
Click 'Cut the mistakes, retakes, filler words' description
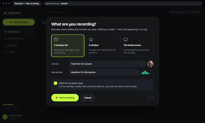(x=98, y=87)
